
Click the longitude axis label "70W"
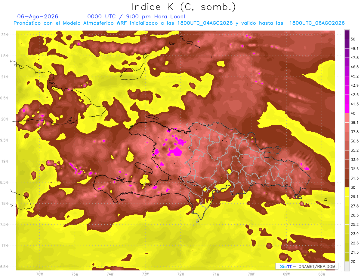[x=251, y=274]
